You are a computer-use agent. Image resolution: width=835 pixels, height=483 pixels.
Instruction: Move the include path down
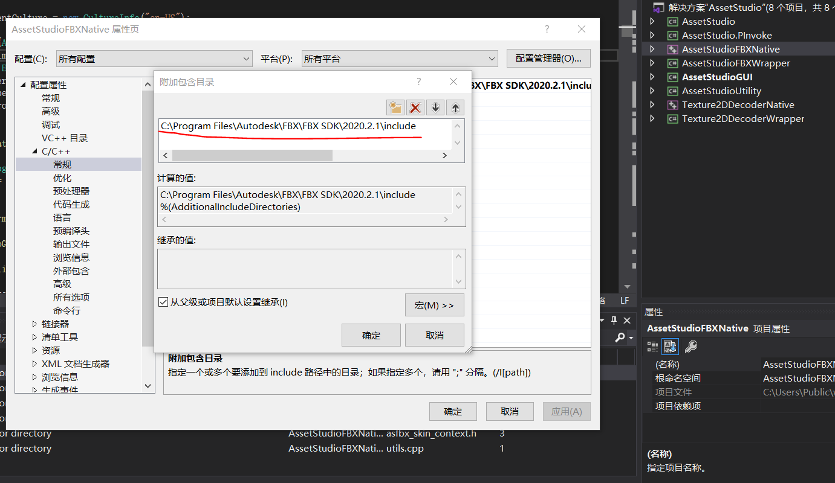click(x=435, y=107)
